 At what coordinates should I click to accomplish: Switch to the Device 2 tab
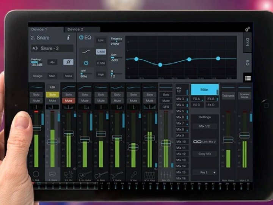coord(82,30)
